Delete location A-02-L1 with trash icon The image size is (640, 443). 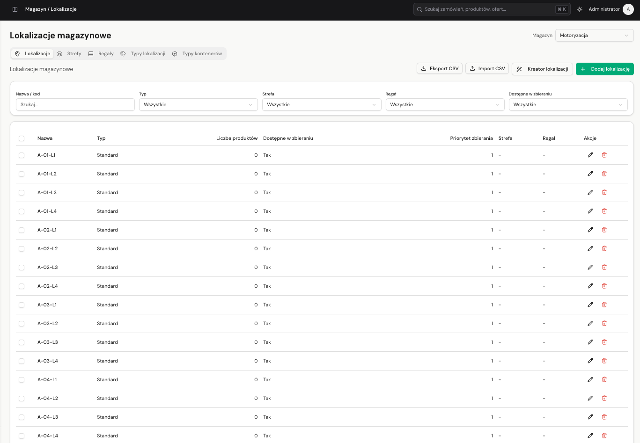604,230
